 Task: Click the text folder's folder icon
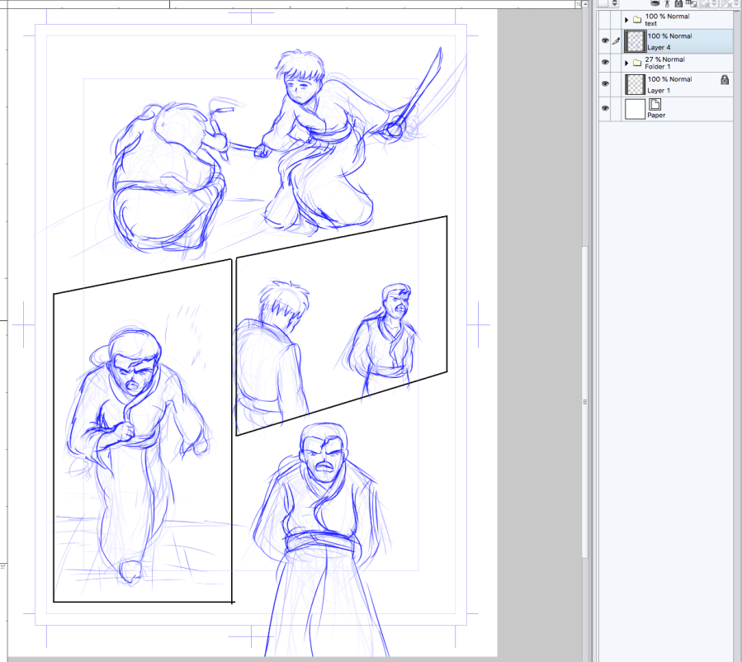(x=636, y=19)
